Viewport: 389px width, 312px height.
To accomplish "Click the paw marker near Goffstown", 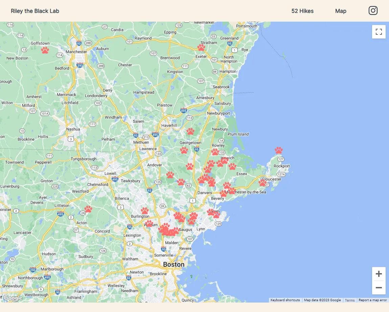I will 45,50.
